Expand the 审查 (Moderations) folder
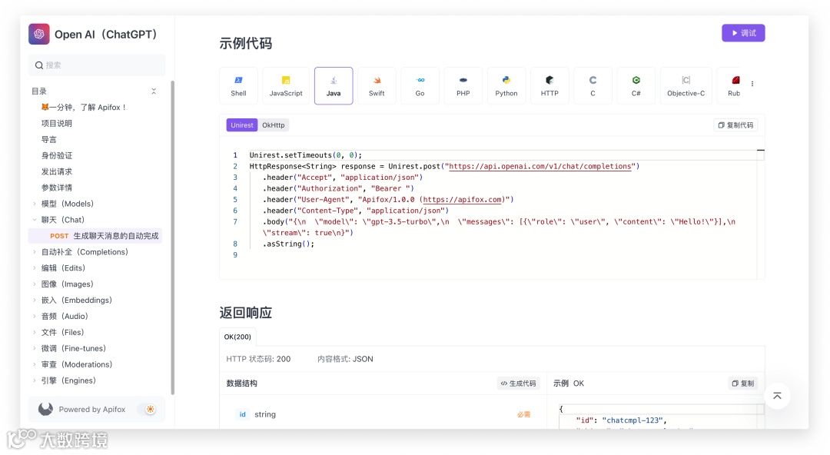Viewport: 830px width, 455px height. point(35,364)
